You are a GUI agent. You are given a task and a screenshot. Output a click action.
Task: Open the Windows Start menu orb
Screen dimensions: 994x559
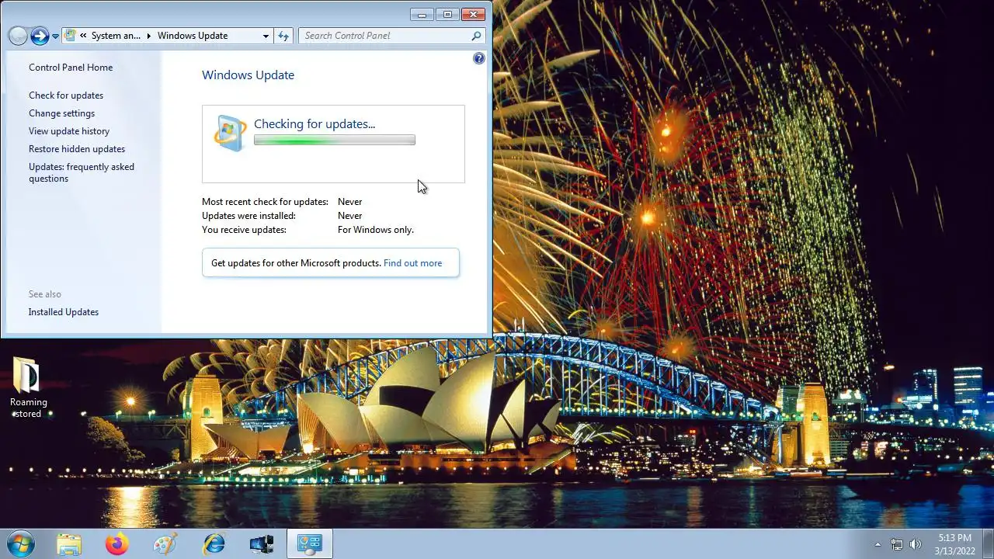(19, 543)
